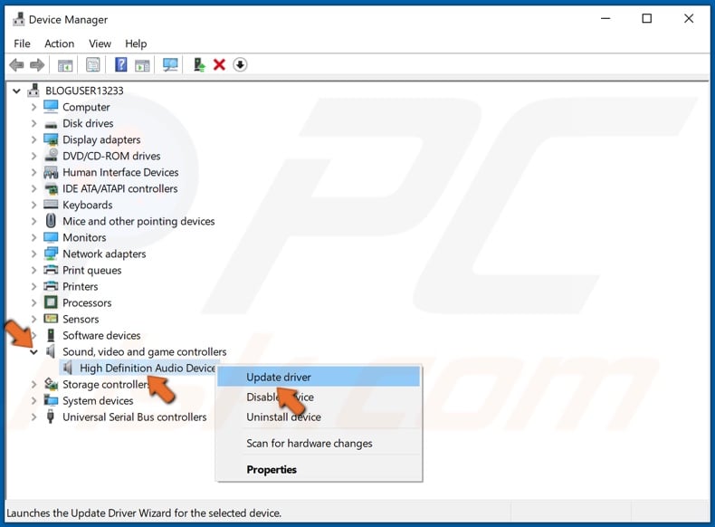Select the Sensors tree label

(81, 319)
